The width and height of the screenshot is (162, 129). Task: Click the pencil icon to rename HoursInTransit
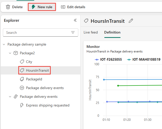pos(131,21)
